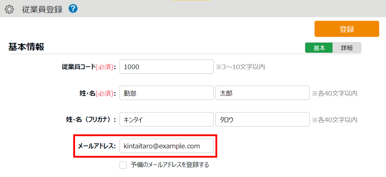This screenshot has width=386, height=177.
Task: Click the 予備のメールアドレスを登録する label text
Action: [x=169, y=165]
